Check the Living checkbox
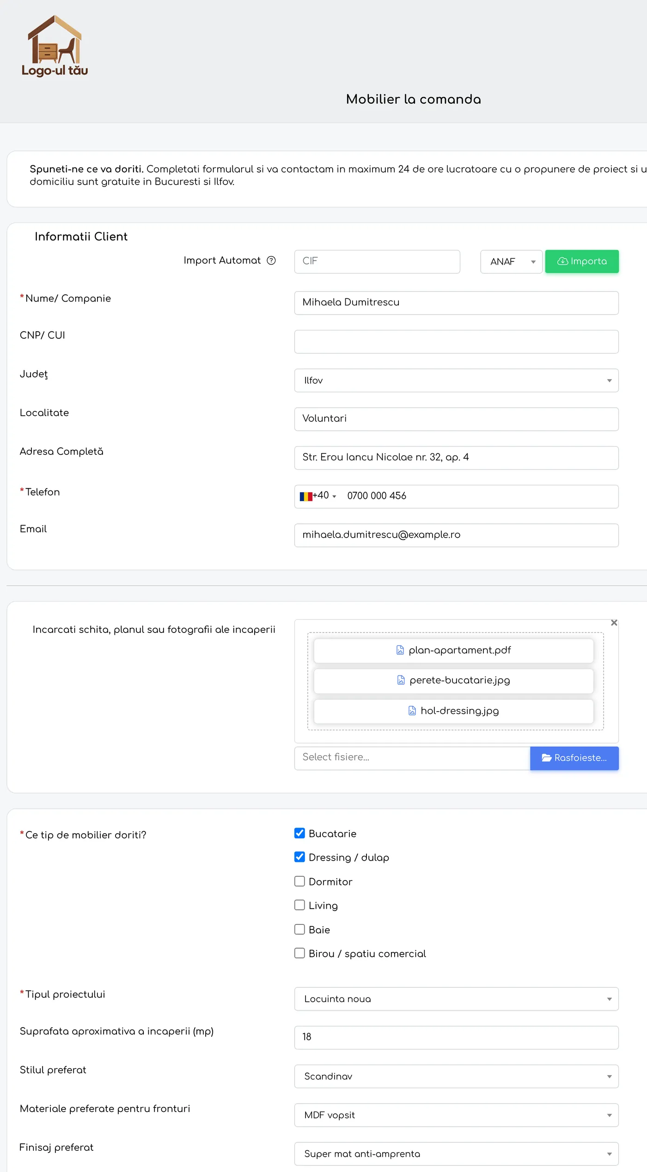This screenshot has height=1172, width=647. point(299,905)
